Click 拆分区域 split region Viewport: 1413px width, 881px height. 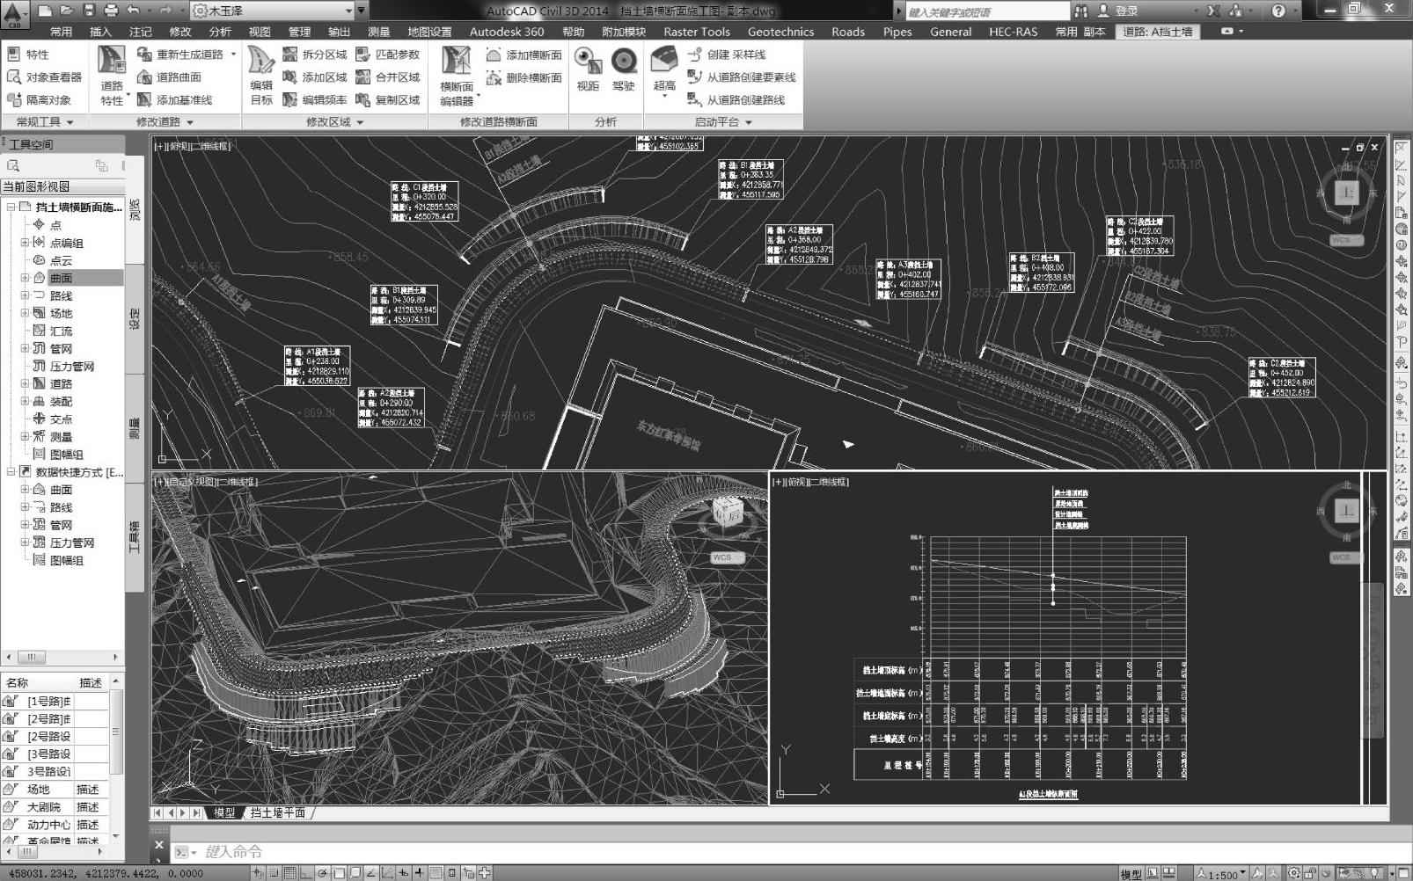[x=315, y=55]
